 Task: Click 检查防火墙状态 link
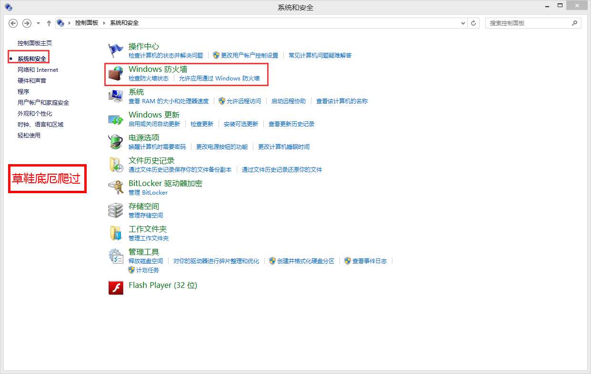(x=149, y=78)
